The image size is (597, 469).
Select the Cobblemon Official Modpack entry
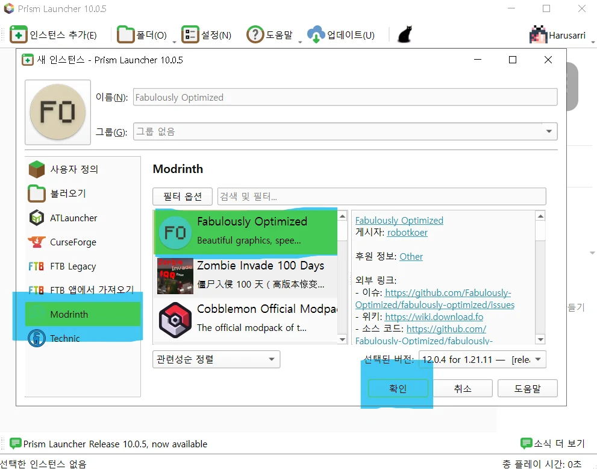246,319
